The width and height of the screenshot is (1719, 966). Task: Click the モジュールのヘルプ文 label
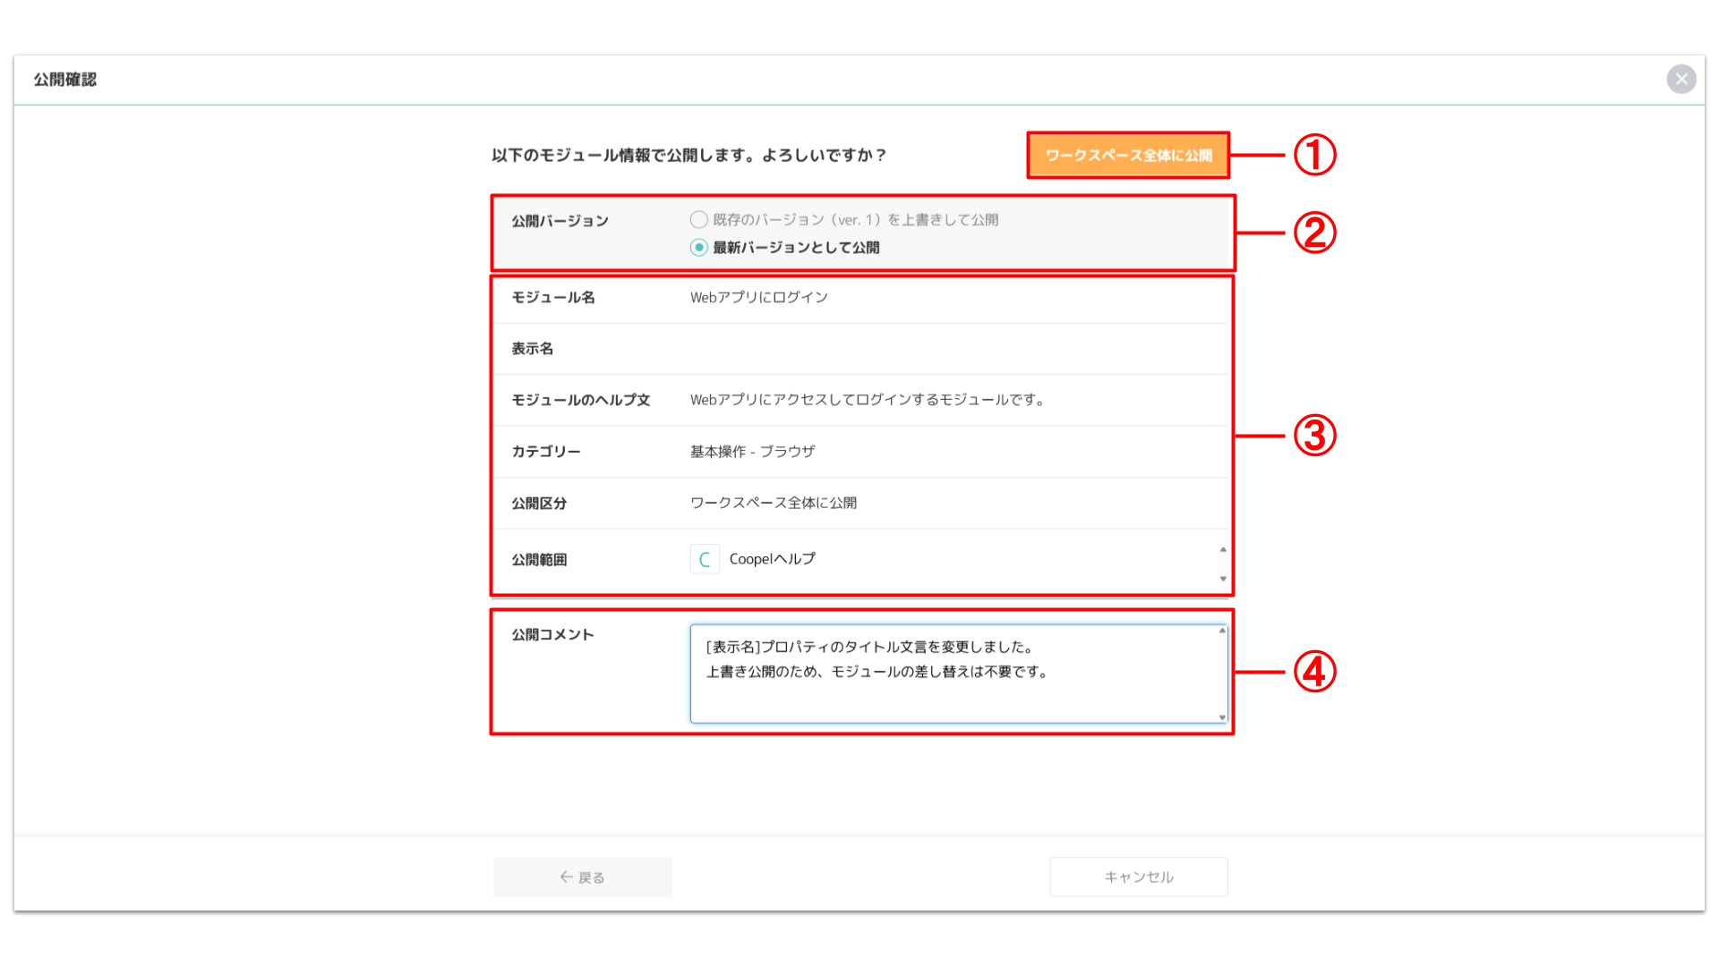pos(580,400)
